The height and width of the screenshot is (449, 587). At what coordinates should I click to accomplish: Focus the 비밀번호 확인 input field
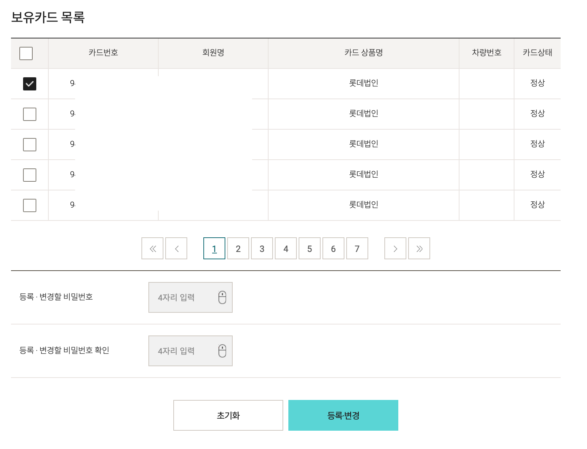[x=191, y=351]
